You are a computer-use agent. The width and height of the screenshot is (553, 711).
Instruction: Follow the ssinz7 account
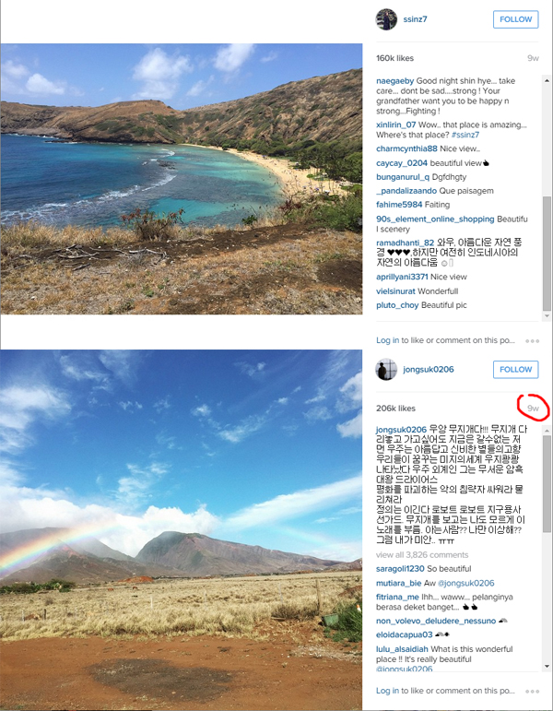coord(516,19)
